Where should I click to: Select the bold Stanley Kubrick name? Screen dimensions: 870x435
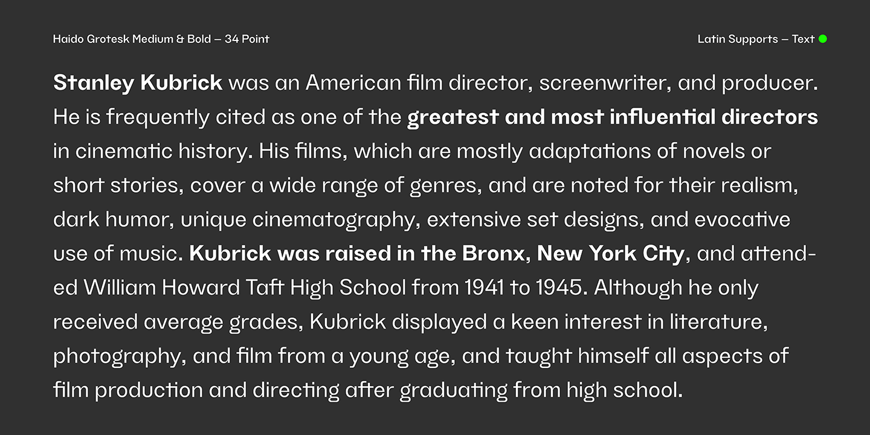[x=138, y=83]
